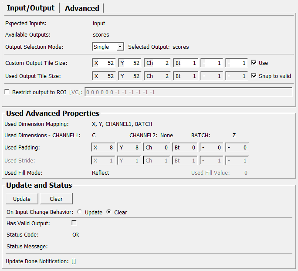This screenshot has width=298, height=271.
Task: Click the Custom Output Tile Size Bt field
Action: click(186, 63)
